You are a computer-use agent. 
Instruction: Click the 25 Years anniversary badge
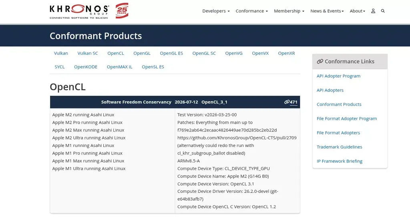coord(122,10)
